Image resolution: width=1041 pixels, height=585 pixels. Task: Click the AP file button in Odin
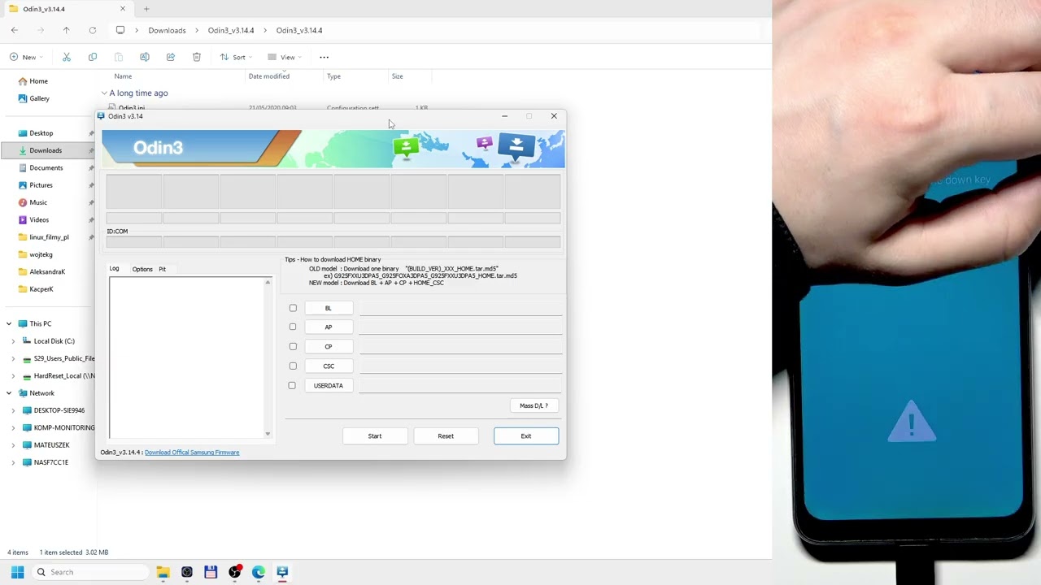point(329,327)
